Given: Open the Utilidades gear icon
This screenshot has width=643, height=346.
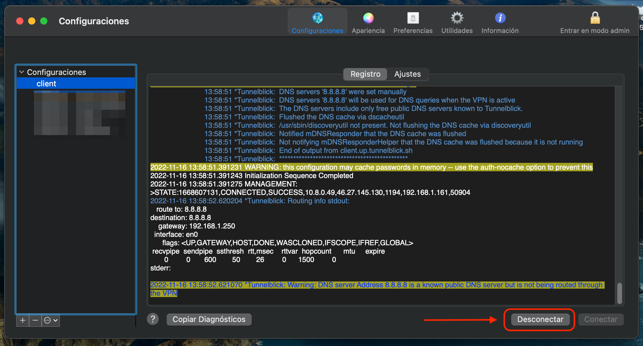Looking at the screenshot, I should point(457,18).
